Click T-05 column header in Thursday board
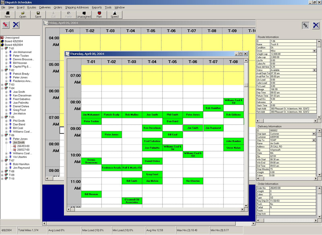 tap(173, 62)
